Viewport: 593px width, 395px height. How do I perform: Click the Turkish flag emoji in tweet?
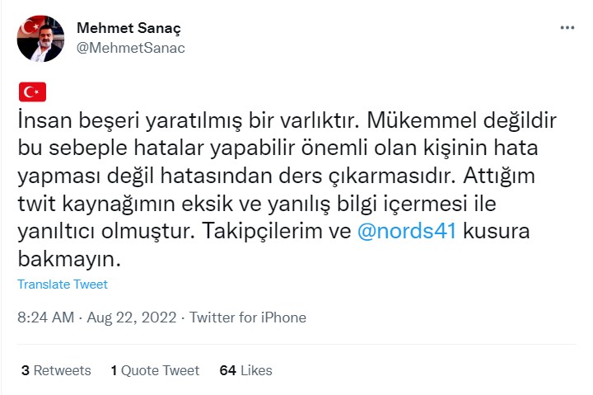click(32, 92)
